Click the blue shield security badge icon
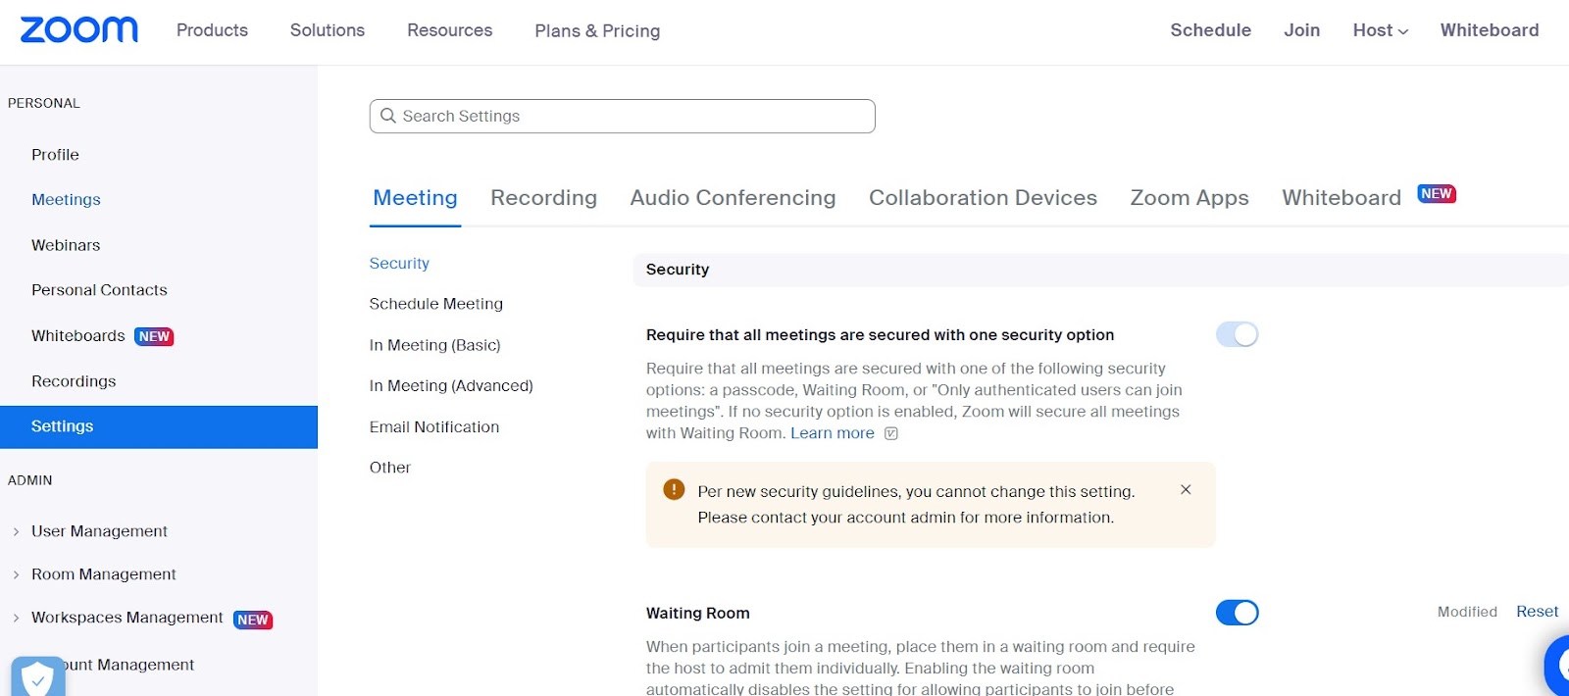 click(x=37, y=676)
